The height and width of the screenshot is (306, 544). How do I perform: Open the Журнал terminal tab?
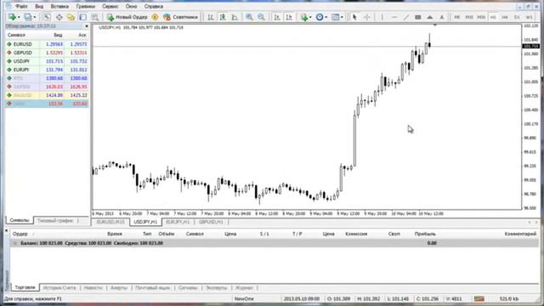pos(244,287)
